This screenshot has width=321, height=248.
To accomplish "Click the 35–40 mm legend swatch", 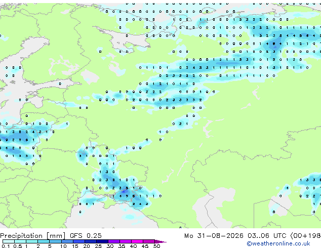I will [x=126, y=241].
